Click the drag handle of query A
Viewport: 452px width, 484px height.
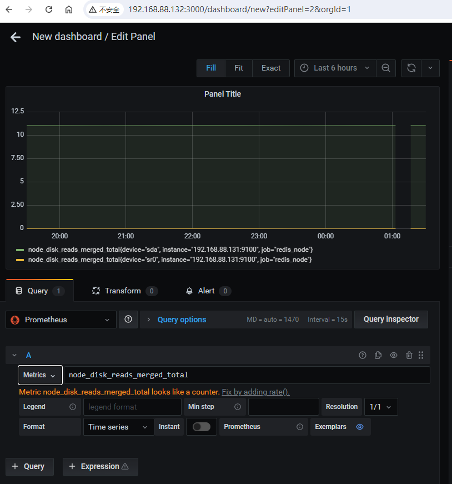421,355
